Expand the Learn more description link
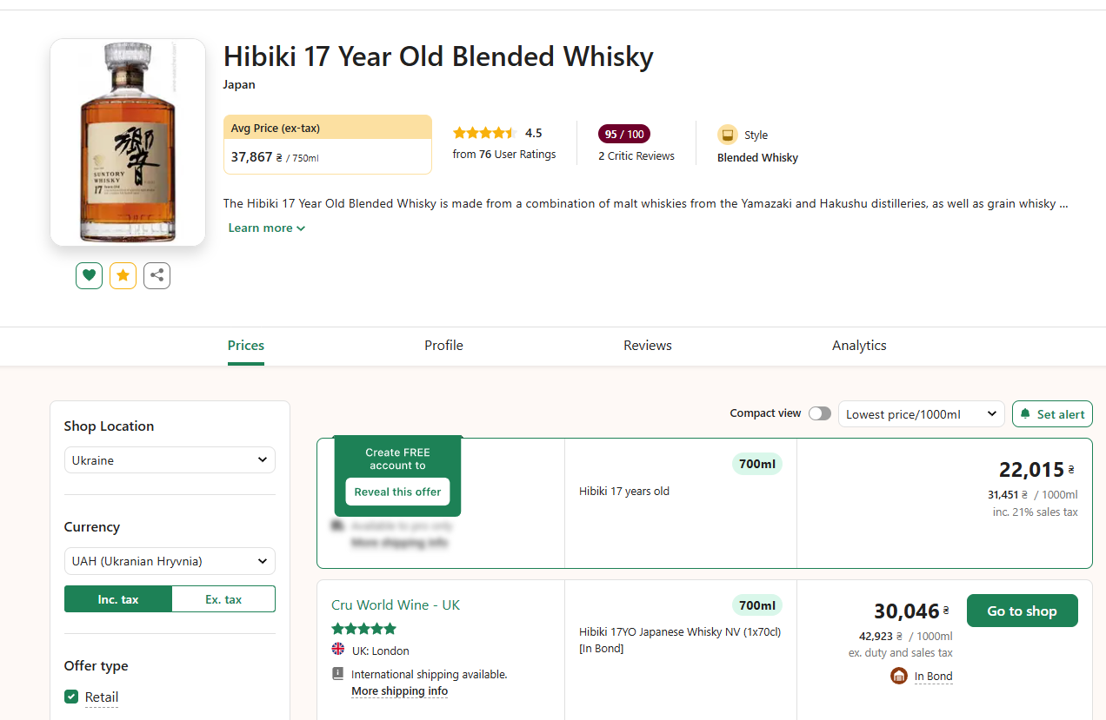The image size is (1106, 720). click(x=266, y=228)
